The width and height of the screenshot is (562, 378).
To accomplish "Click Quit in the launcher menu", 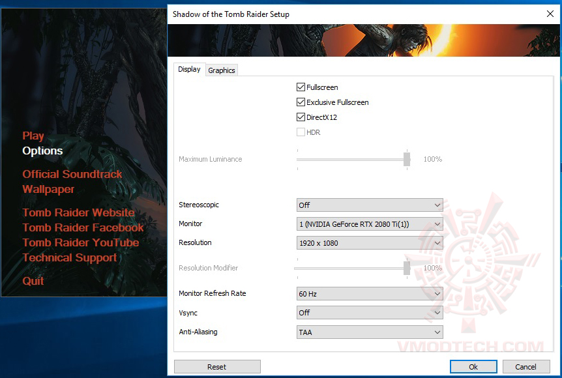I will pos(33,281).
